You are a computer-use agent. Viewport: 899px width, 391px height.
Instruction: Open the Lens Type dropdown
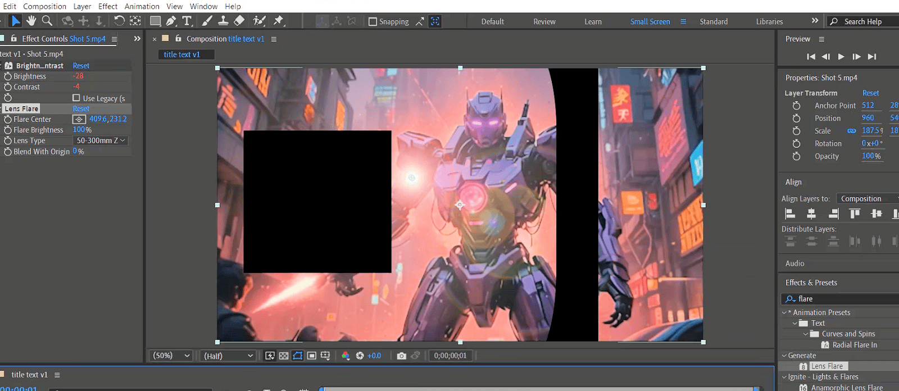tap(101, 140)
